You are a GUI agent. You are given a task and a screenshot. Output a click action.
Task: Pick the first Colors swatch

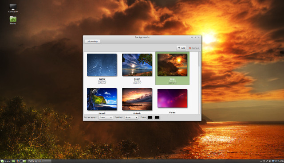pos(150,117)
